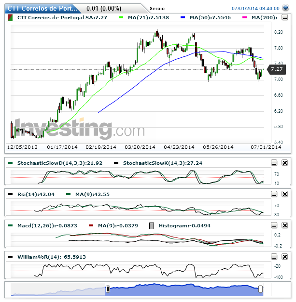
Task: Click the MACD MA(9):-0.0379 legend label
Action: tap(118, 226)
